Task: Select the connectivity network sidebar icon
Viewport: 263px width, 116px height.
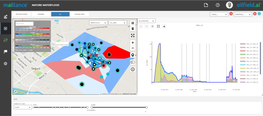Action: point(6,28)
